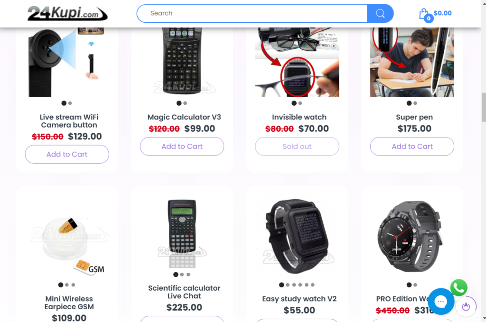Select last image dot for Easy study watch
The width and height of the screenshot is (486, 322).
313,285
